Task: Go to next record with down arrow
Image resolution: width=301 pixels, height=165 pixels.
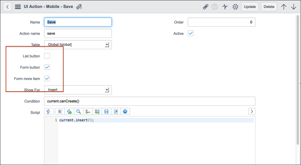Action: click(294, 7)
